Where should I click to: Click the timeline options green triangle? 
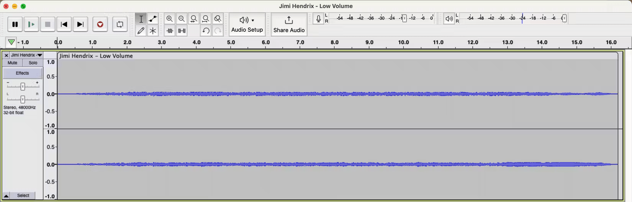click(11, 42)
